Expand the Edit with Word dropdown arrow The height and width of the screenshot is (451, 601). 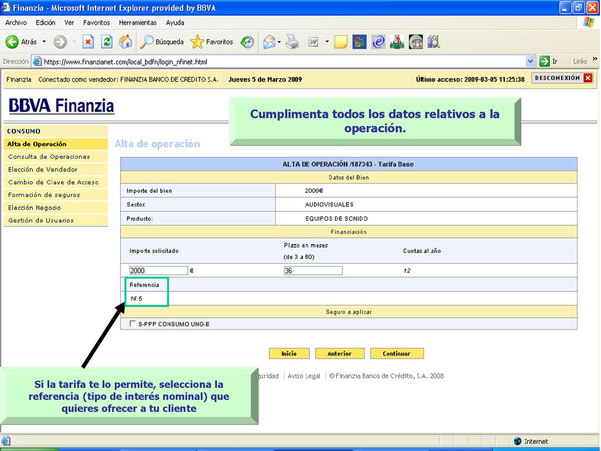(327, 42)
